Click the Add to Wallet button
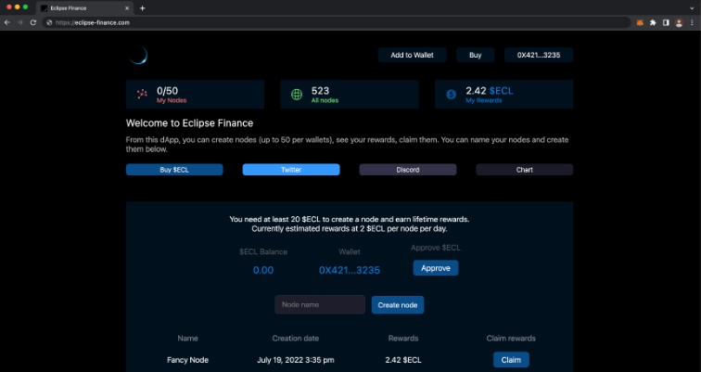Image resolution: width=701 pixels, height=372 pixels. (x=412, y=56)
